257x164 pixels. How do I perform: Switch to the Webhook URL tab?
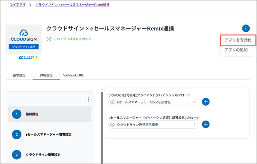tap(73, 76)
